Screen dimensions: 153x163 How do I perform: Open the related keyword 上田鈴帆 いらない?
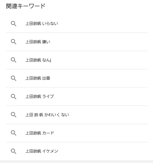coord(42,24)
